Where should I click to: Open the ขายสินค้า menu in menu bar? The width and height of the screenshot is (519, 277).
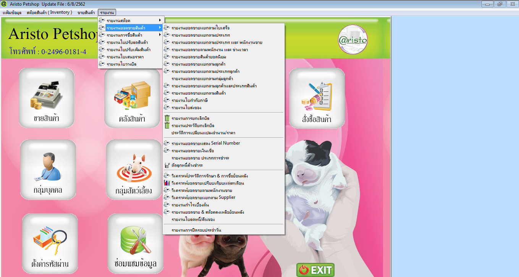coord(86,12)
